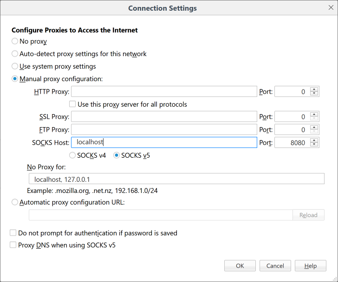
Task: Select Manual proxy configuration radio button
Action: pos(15,79)
